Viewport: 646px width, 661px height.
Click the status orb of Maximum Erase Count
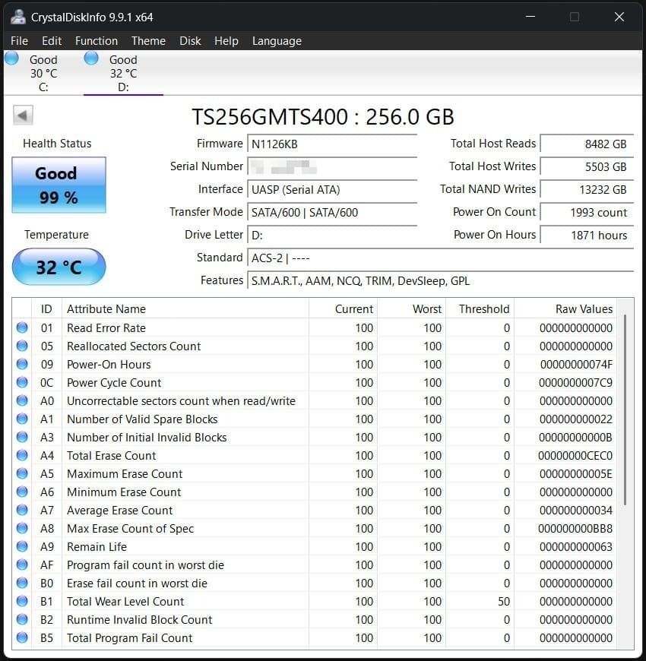coord(22,473)
